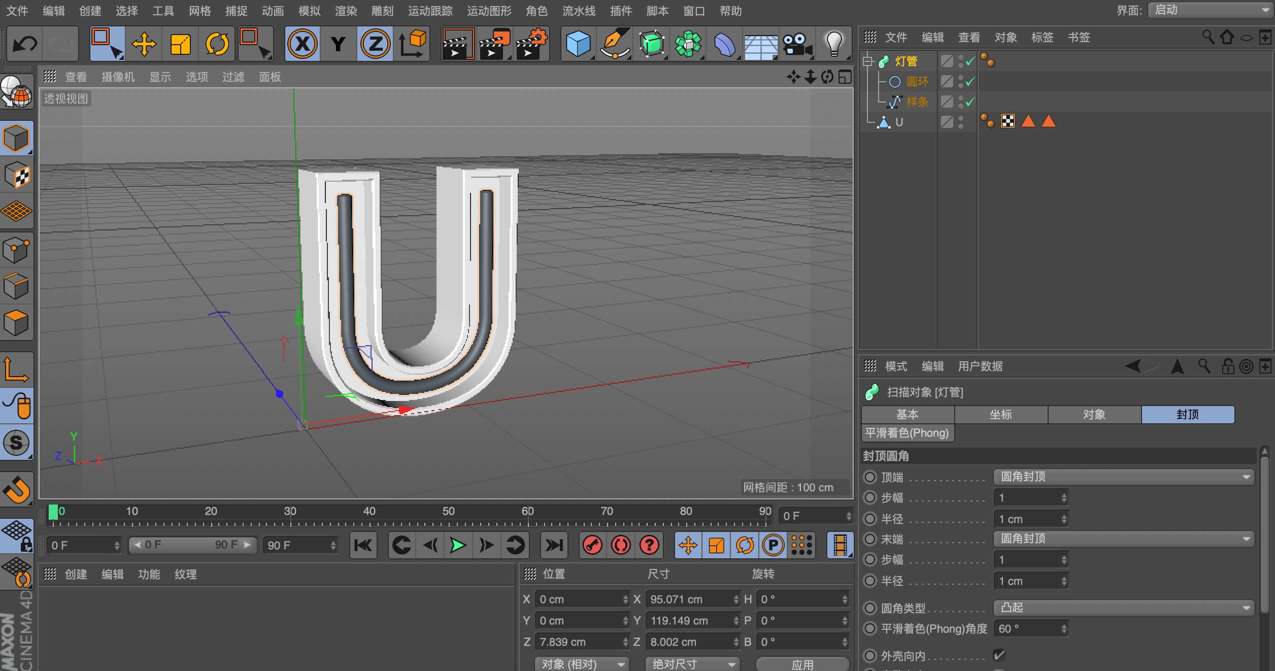Select the Rotate tool
The image size is (1275, 671).
tap(217, 44)
